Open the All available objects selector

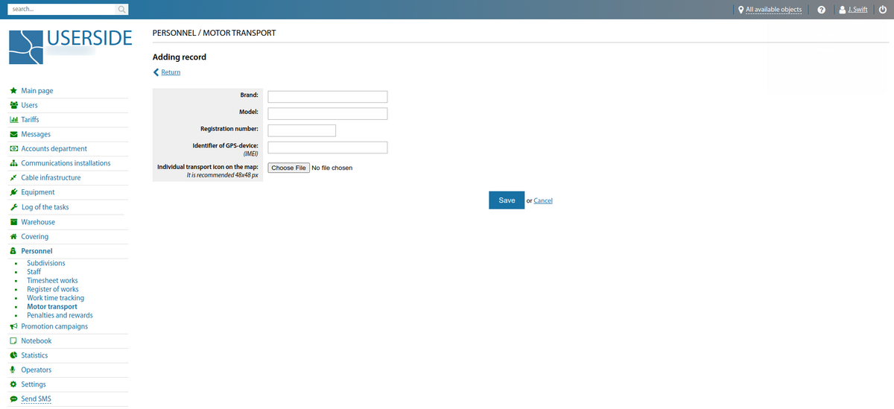click(x=773, y=10)
